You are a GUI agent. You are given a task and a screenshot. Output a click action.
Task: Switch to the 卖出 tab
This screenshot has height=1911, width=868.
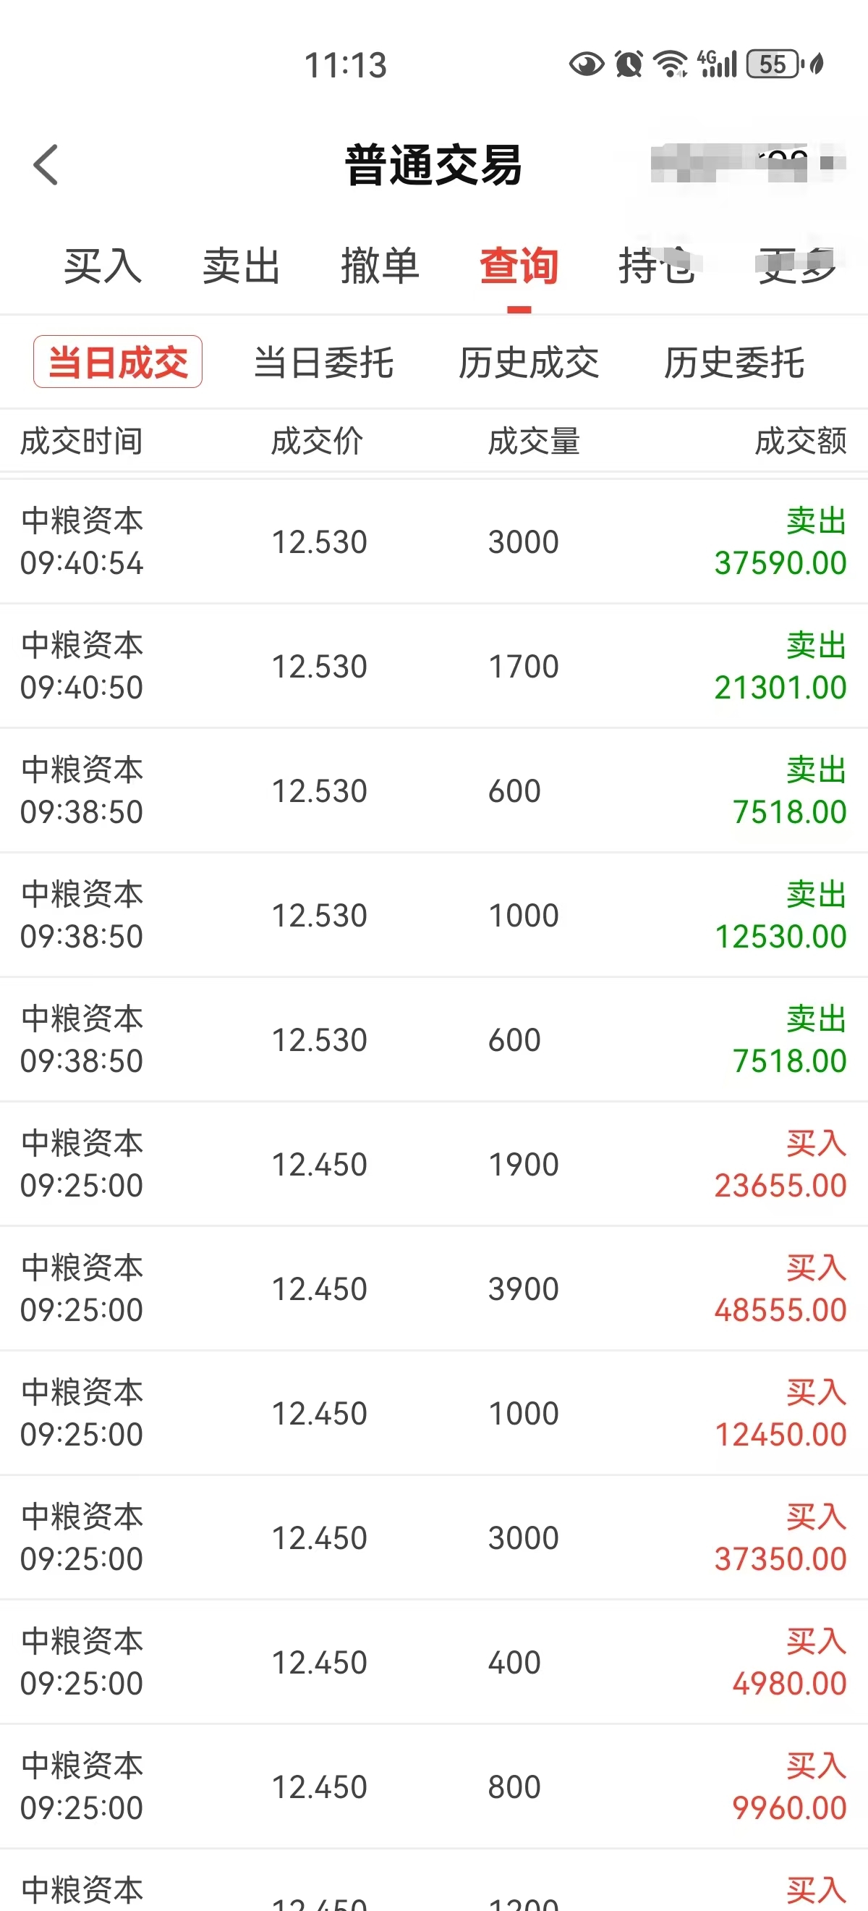click(x=241, y=266)
